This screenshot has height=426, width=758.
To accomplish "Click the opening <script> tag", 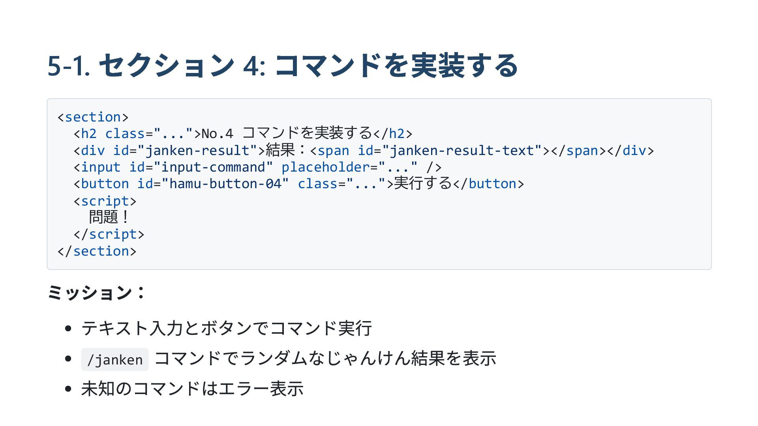I will point(105,201).
